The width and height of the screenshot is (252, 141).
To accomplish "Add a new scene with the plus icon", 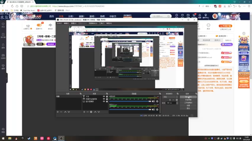I will point(58,112).
